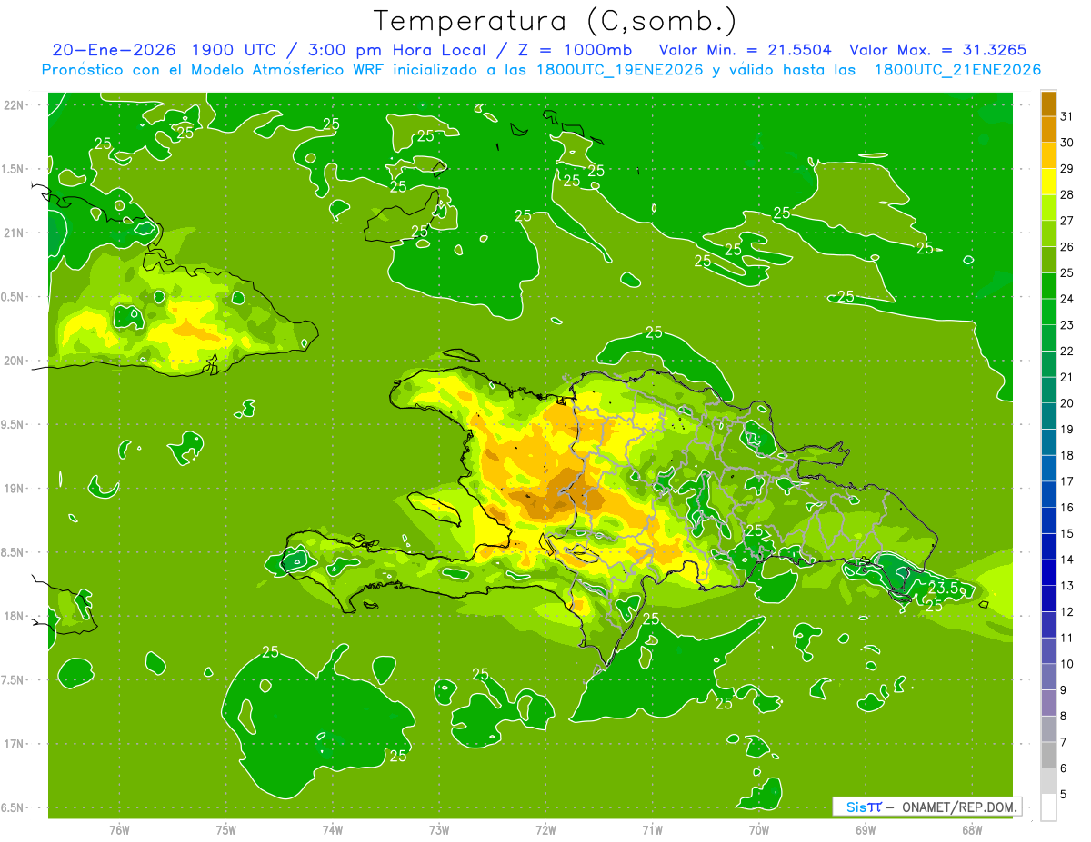Click the "18N" latitude label

pyautogui.click(x=15, y=616)
